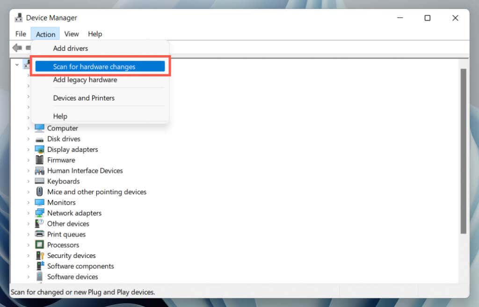
Task: Select Scan for hardware changes
Action: 100,66
